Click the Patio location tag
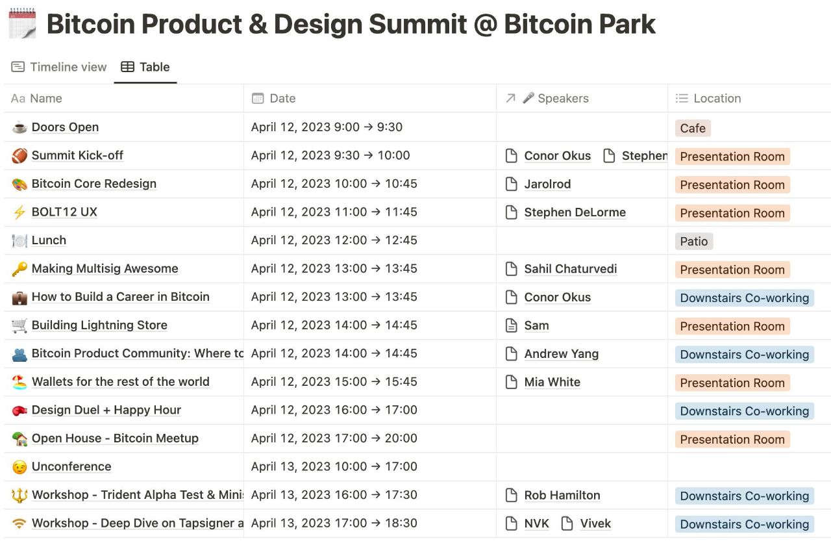The image size is (831, 545). [694, 241]
